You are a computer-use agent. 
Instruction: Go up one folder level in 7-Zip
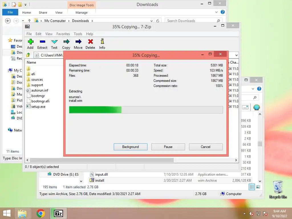(x=28, y=55)
